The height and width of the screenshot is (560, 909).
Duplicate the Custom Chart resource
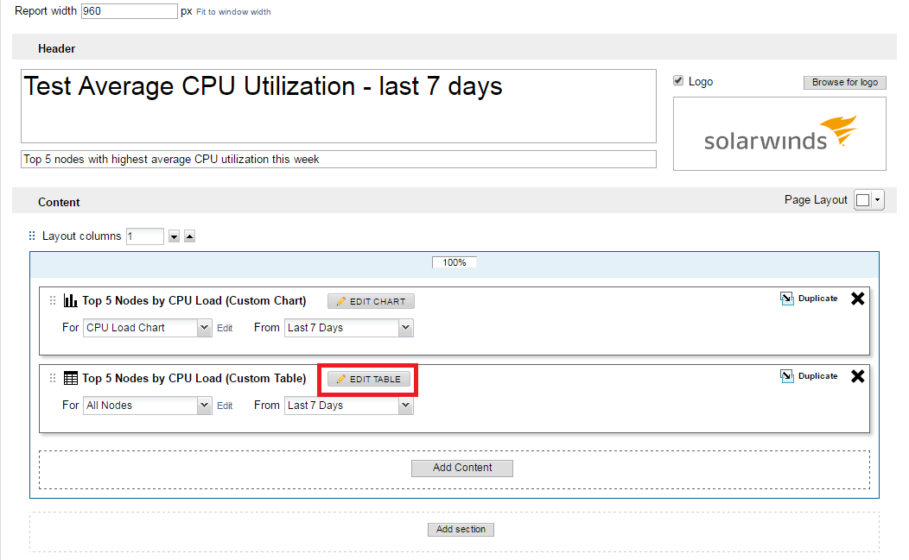810,299
